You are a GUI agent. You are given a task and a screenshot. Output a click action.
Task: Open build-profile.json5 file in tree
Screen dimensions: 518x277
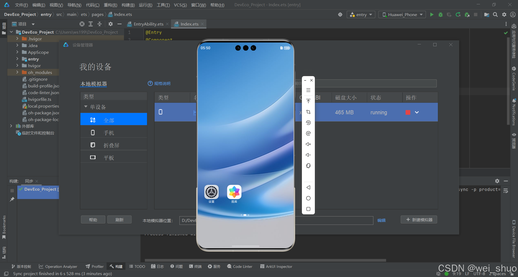coord(41,86)
